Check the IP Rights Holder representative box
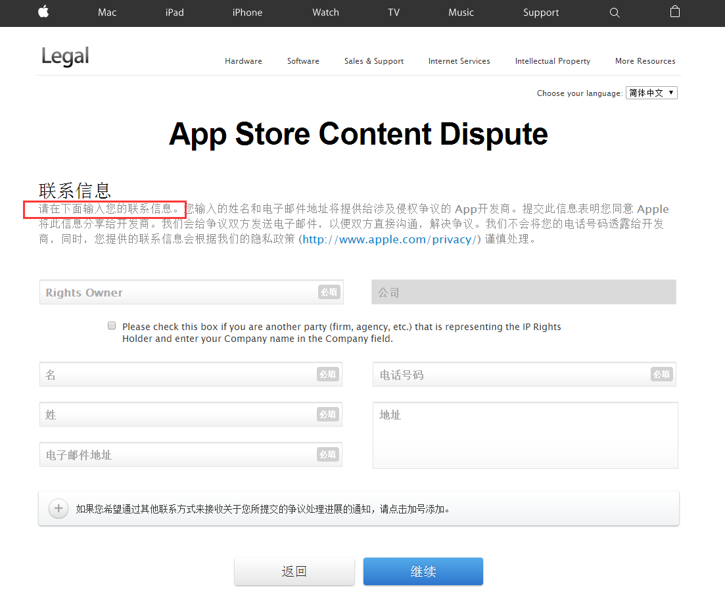Viewport: 725px width, 599px height. tap(112, 325)
